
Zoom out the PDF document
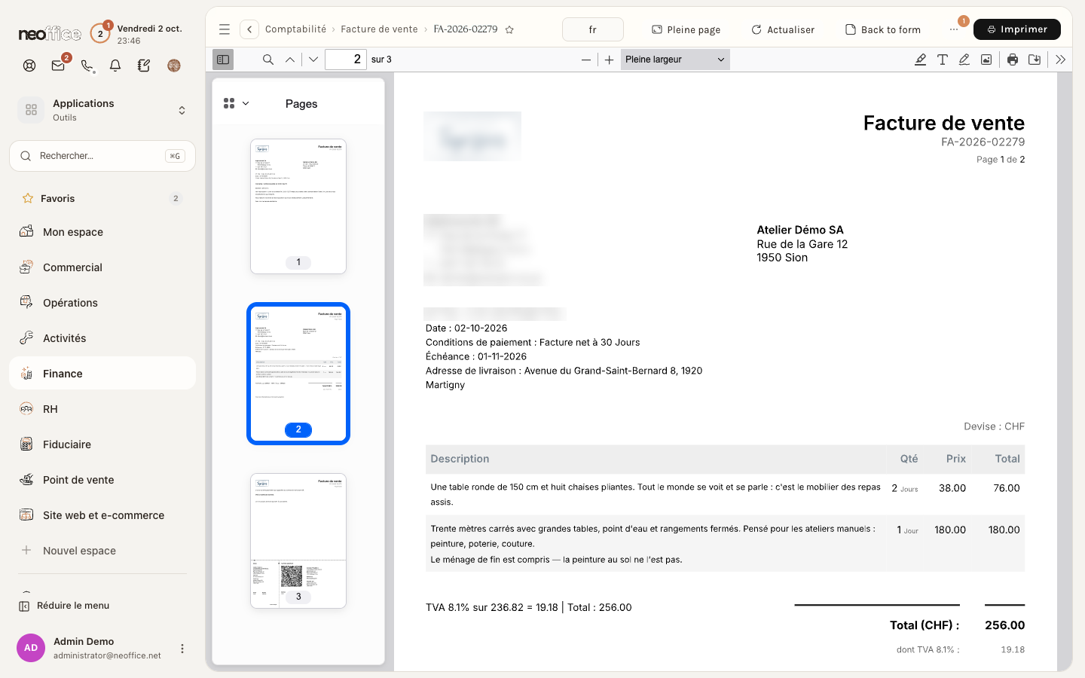[586, 60]
